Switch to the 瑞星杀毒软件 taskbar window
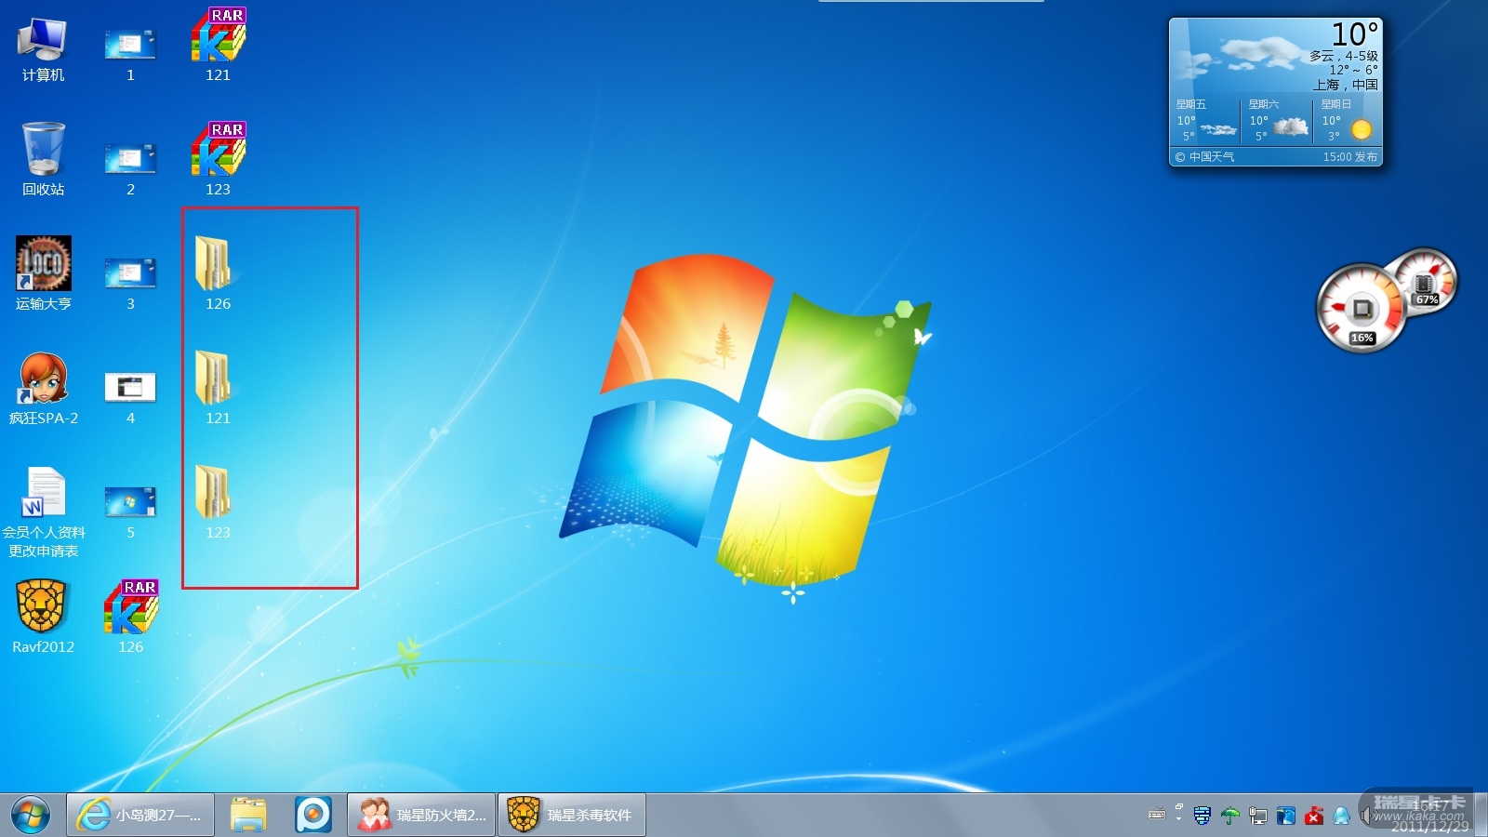The image size is (1488, 837). (x=572, y=815)
